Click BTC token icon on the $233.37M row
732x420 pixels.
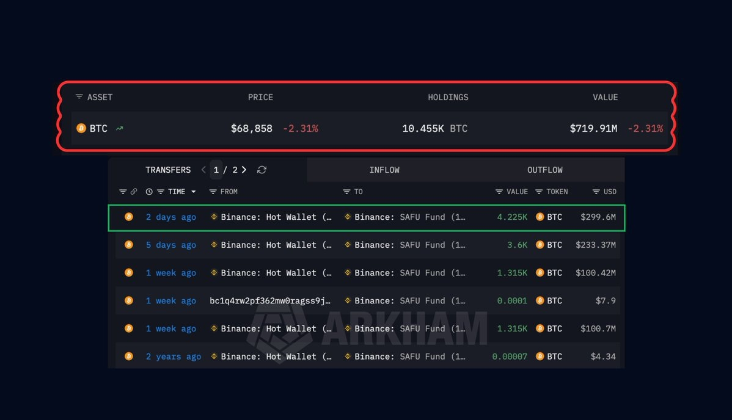tap(540, 245)
